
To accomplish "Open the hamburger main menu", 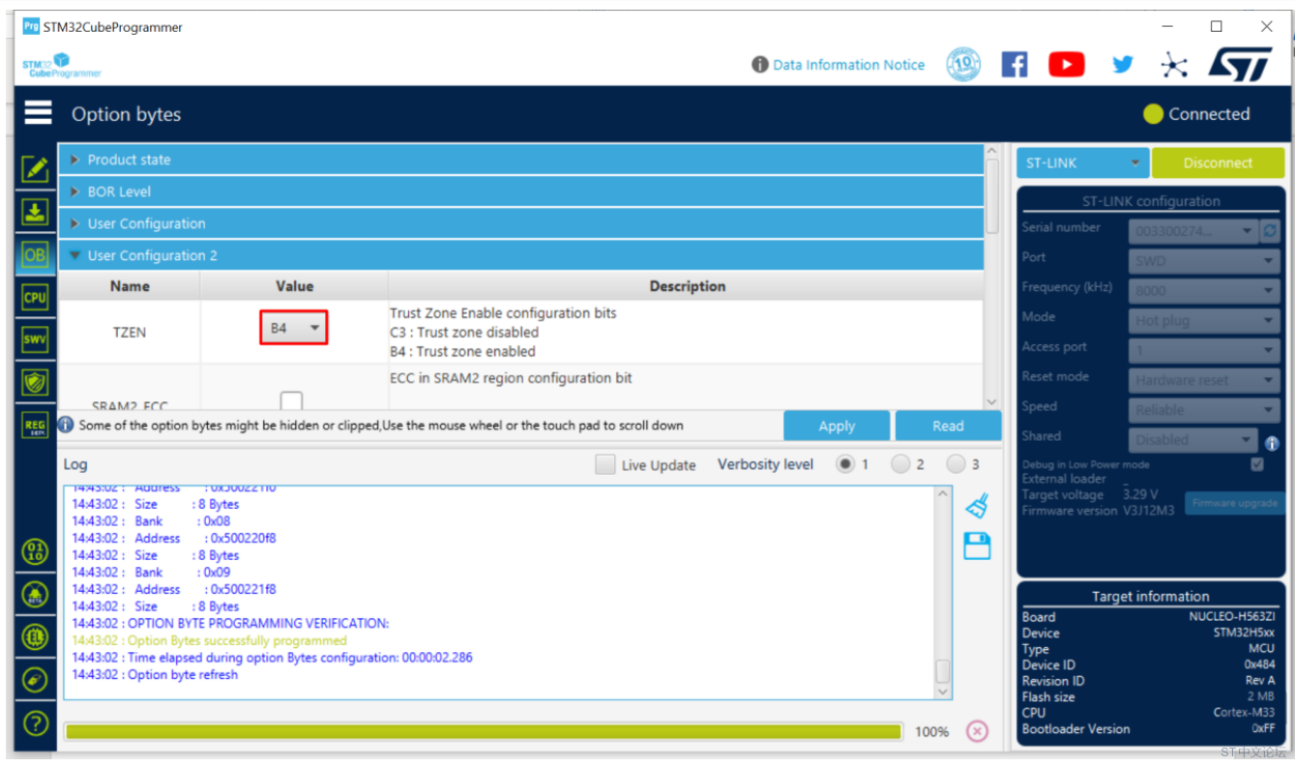I will pos(38,113).
